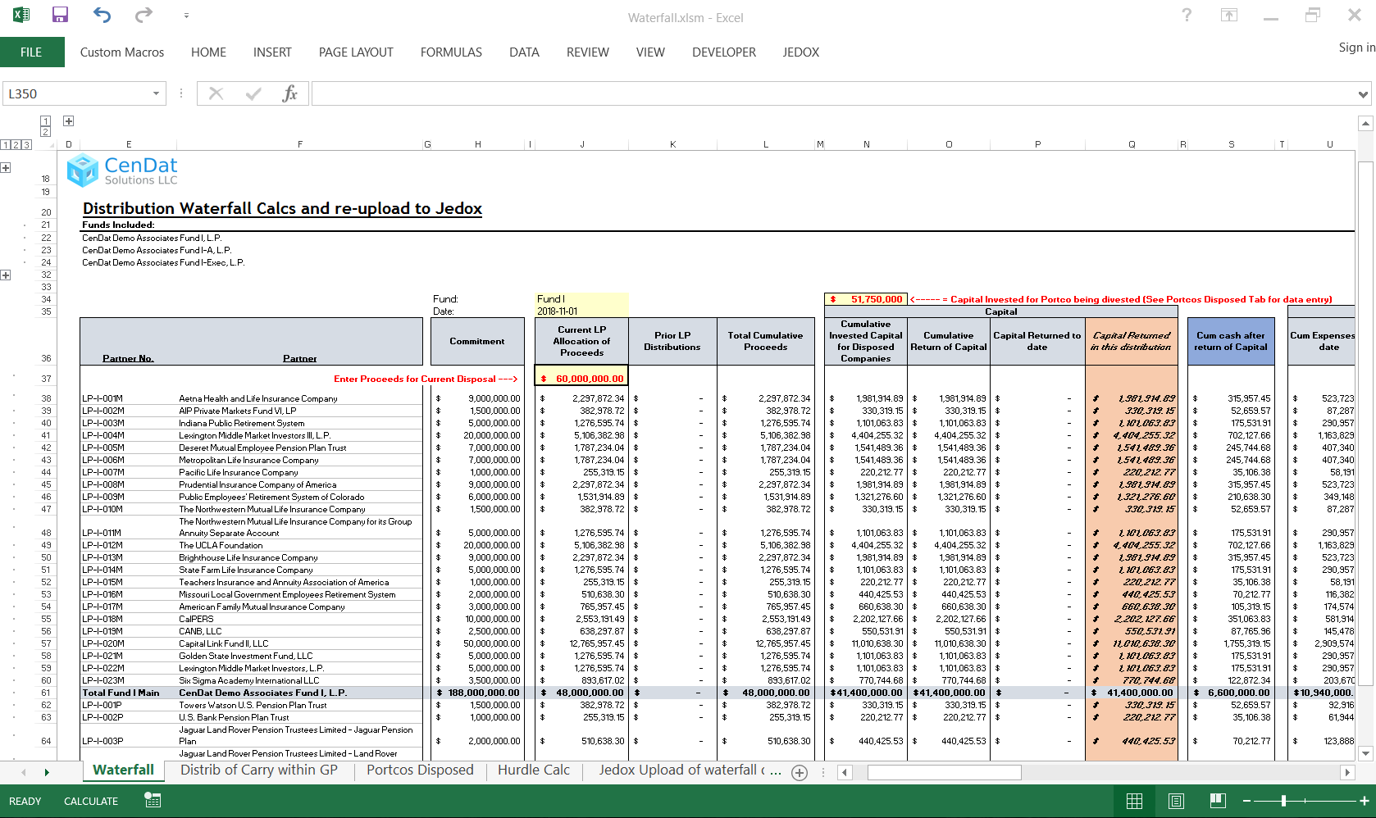
Task: Open the Name Box dropdown
Action: coord(156,93)
